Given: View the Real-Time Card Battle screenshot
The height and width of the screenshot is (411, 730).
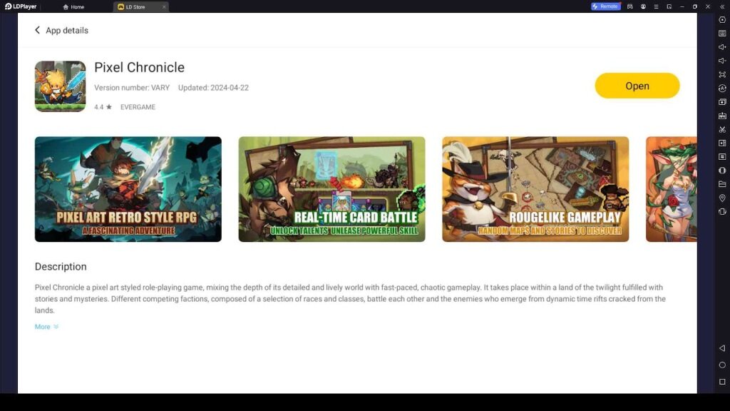Looking at the screenshot, I should 331,189.
